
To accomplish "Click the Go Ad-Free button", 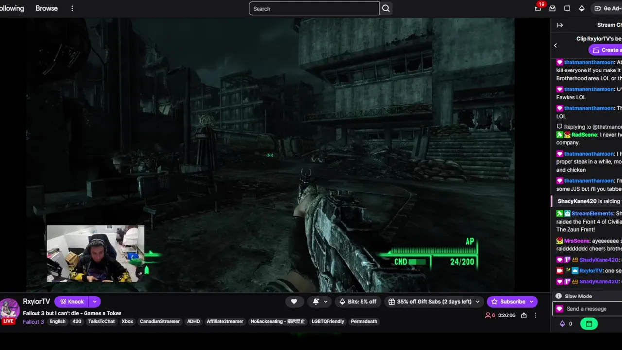I will click(606, 8).
